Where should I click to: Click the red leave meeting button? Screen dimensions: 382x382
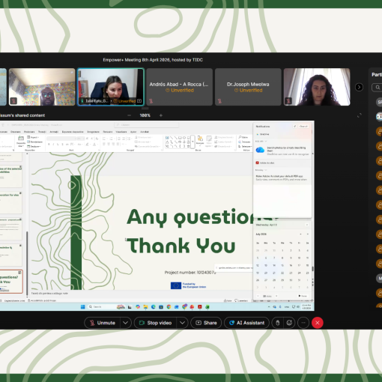[x=318, y=323]
